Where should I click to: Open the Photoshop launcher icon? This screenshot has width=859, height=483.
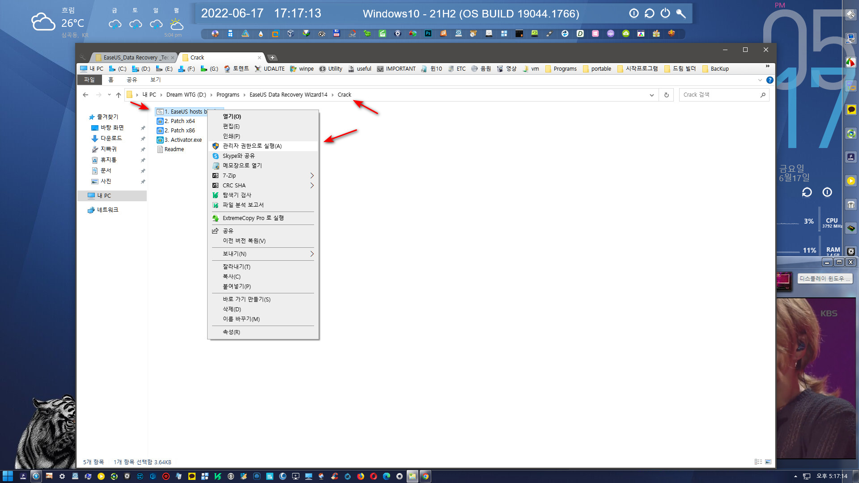coord(428,34)
